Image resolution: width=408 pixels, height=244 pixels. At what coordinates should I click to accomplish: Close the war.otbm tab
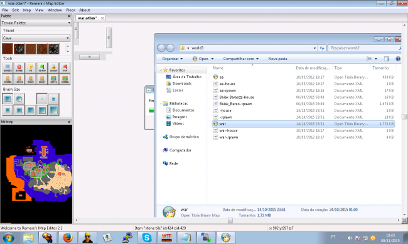(102, 18)
